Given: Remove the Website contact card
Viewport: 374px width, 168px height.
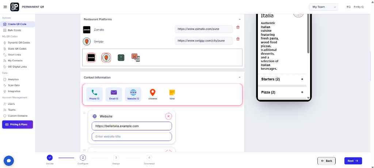Looking at the screenshot, I should (168, 116).
